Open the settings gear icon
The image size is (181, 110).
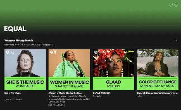pyautogui.click(x=176, y=5)
